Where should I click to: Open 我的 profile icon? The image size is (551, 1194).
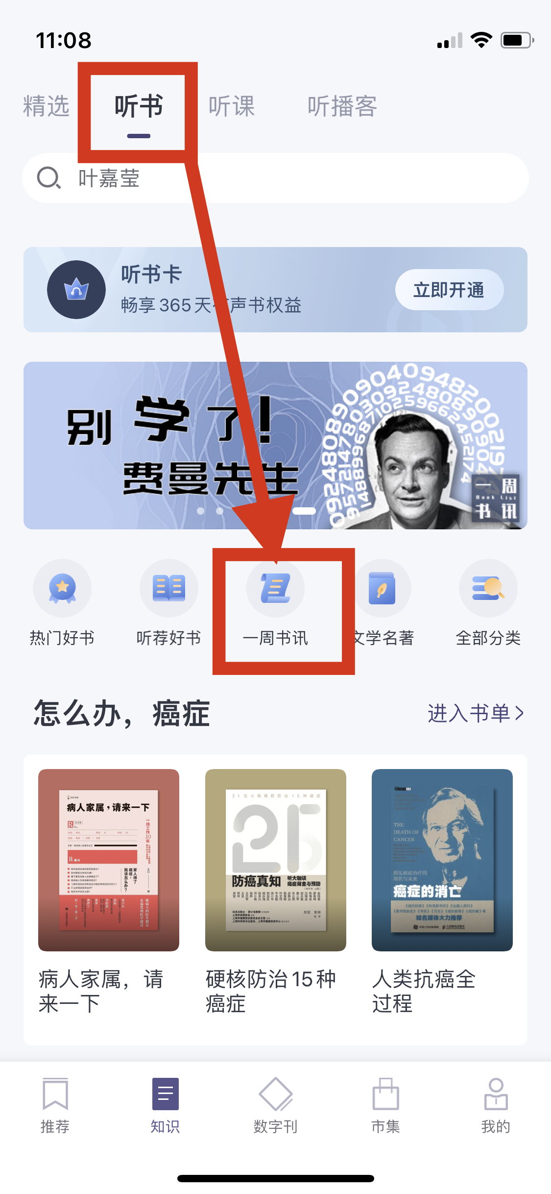click(x=496, y=1093)
